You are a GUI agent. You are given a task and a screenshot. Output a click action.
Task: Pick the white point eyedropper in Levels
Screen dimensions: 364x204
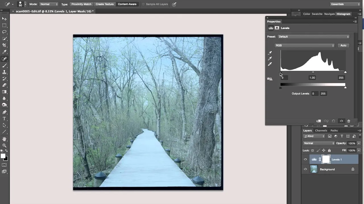click(270, 64)
